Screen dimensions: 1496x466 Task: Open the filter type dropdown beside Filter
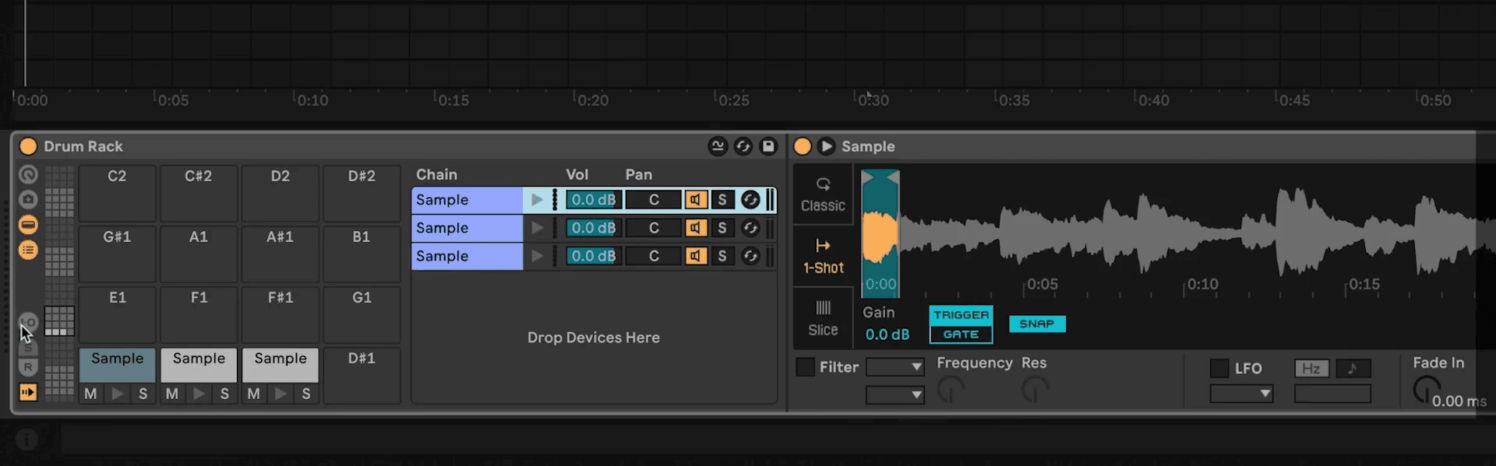point(895,366)
